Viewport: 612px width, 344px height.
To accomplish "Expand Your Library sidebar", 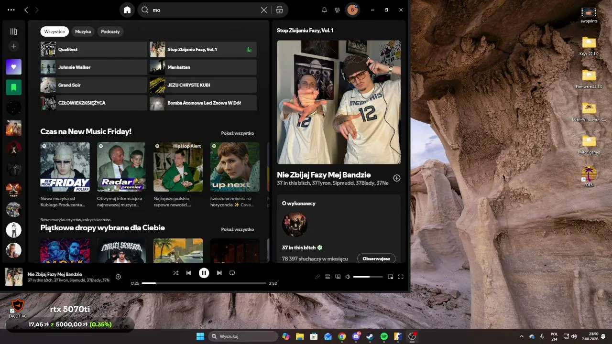I will click(x=13, y=32).
